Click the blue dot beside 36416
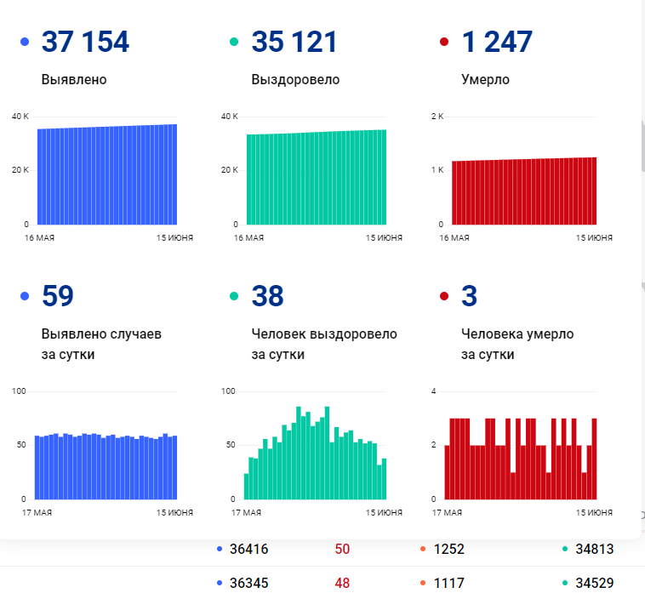 pos(220,549)
